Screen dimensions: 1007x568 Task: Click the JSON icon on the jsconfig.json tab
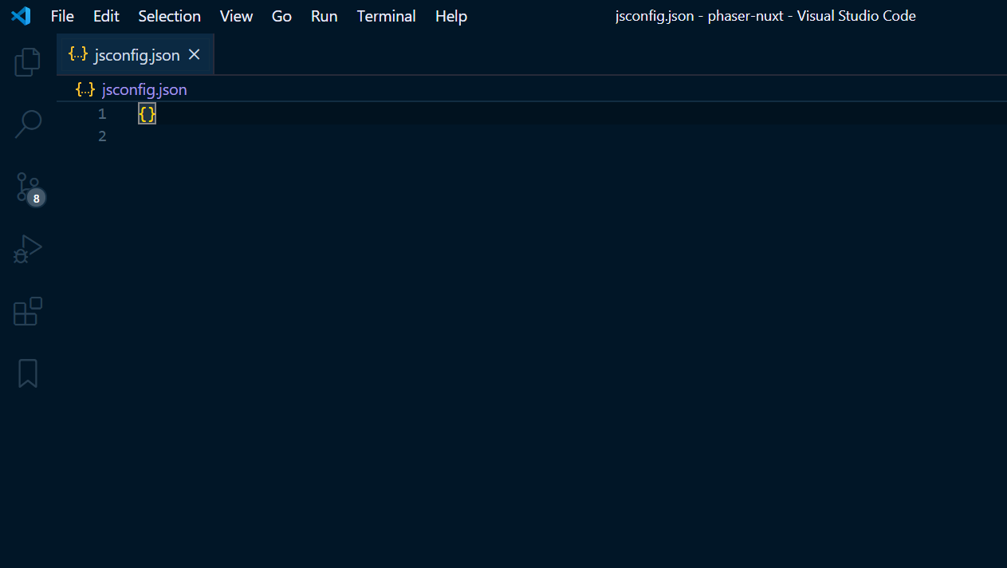77,54
